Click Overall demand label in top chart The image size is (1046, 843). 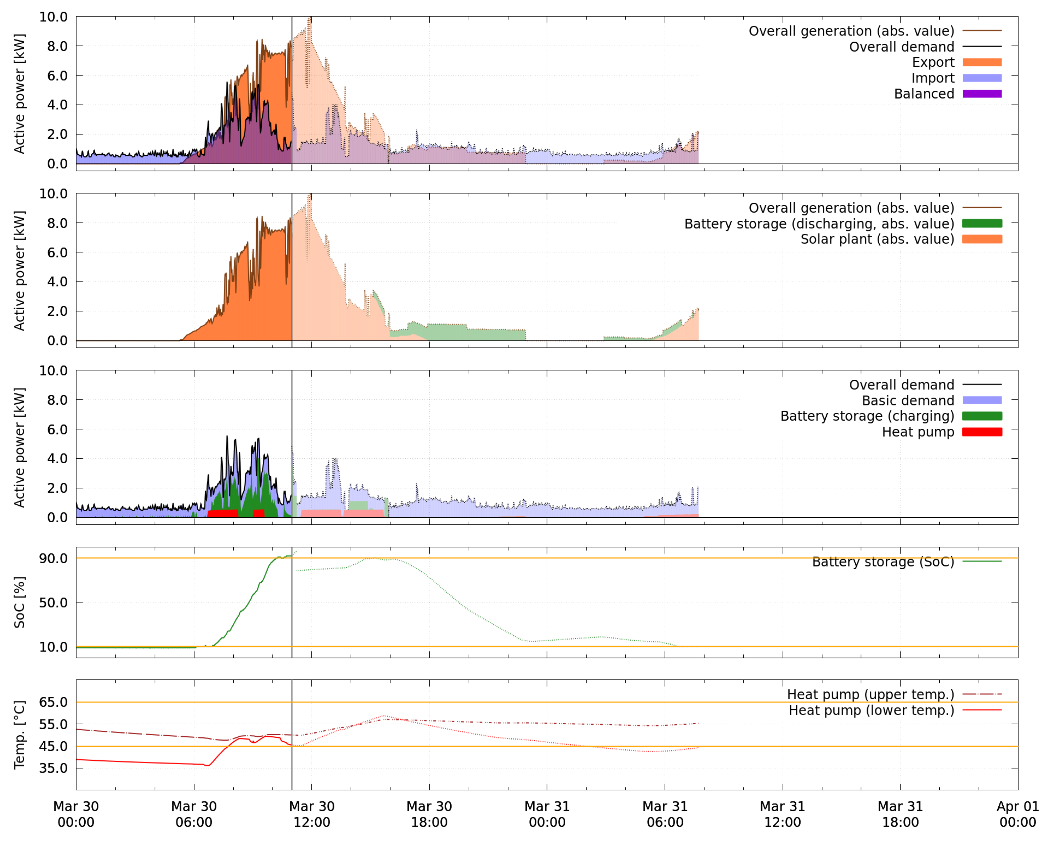click(901, 47)
